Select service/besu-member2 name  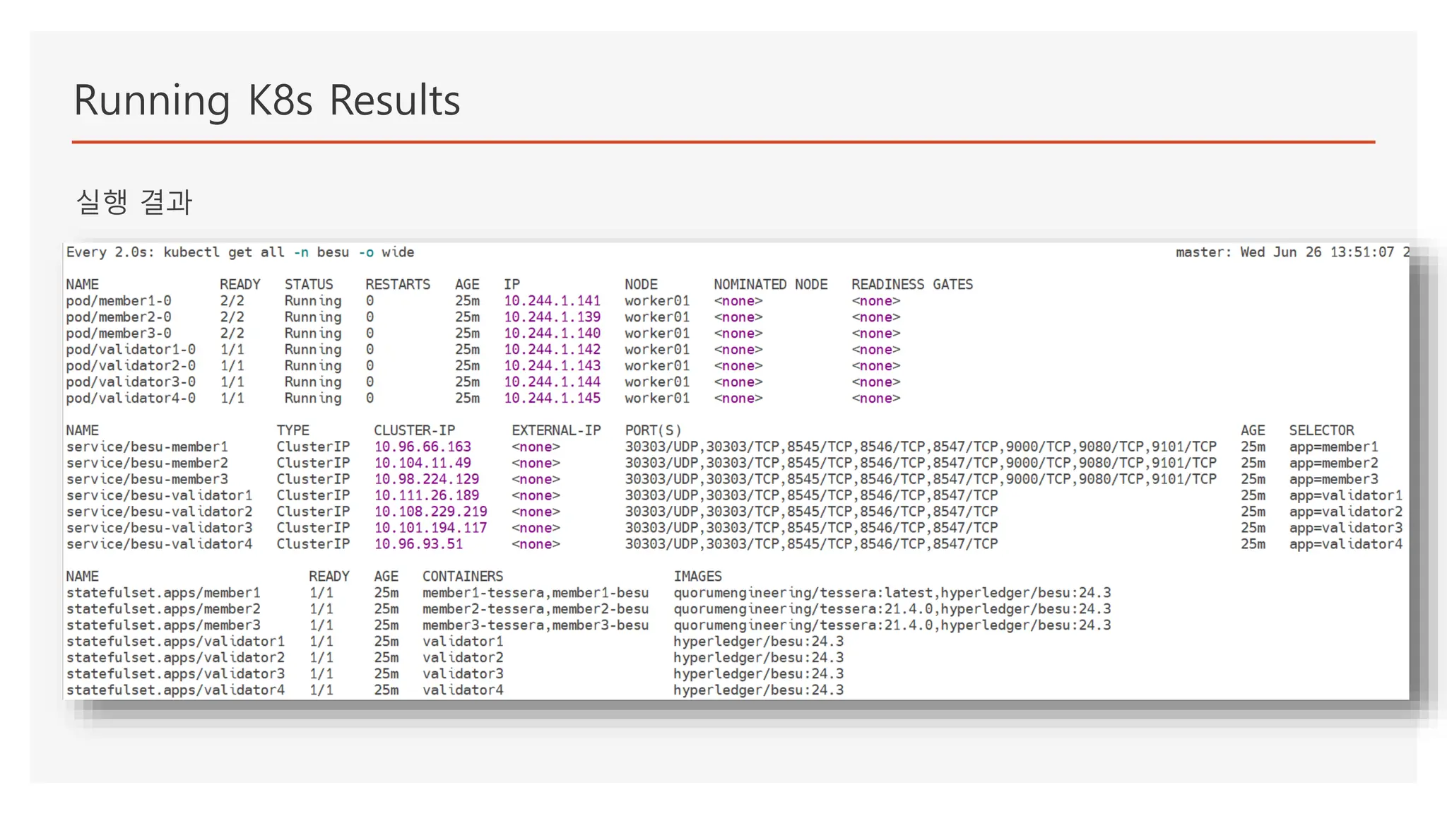[x=147, y=464]
